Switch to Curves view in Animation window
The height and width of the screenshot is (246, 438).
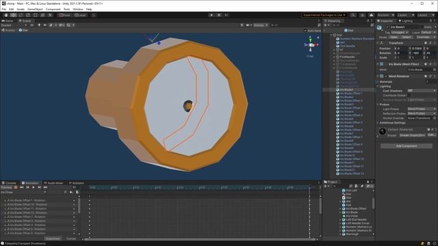[71, 238]
